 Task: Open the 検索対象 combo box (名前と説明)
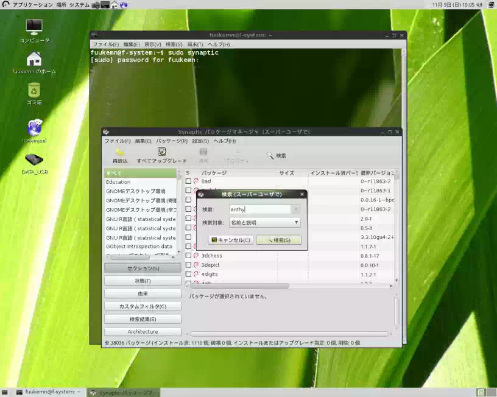[x=264, y=222]
